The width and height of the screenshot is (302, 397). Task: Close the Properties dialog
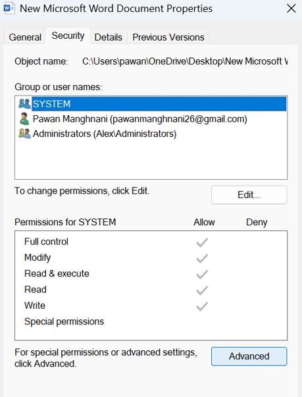click(x=291, y=9)
